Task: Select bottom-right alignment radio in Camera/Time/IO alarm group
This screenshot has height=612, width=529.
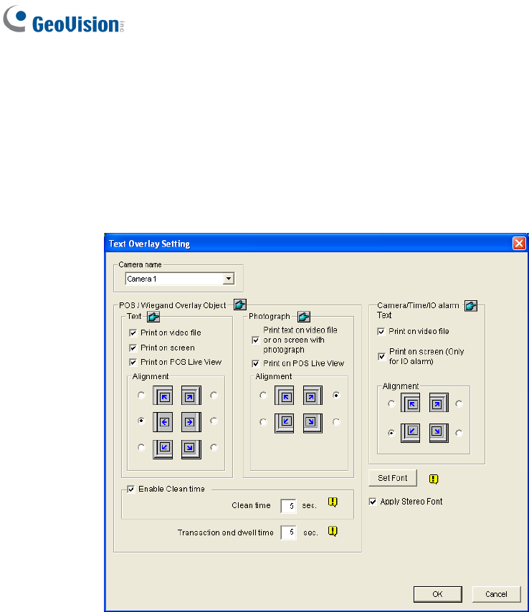Action: tap(459, 433)
